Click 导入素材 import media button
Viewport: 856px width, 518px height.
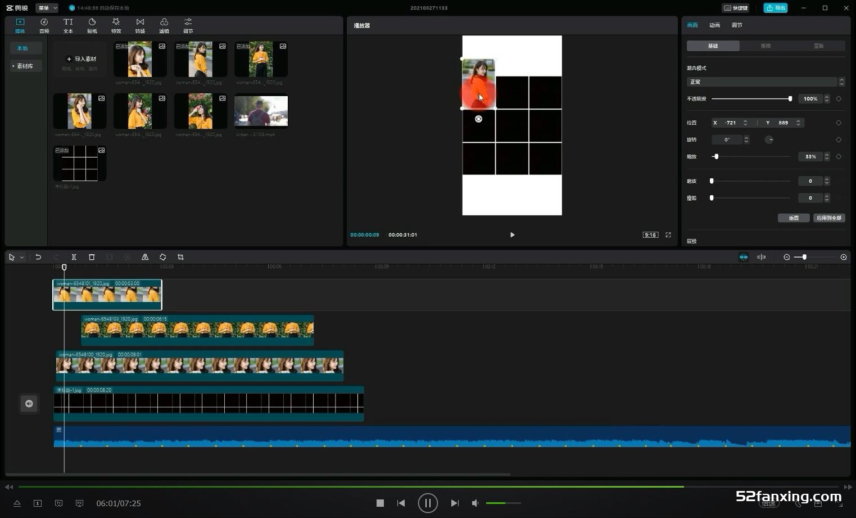(x=80, y=59)
